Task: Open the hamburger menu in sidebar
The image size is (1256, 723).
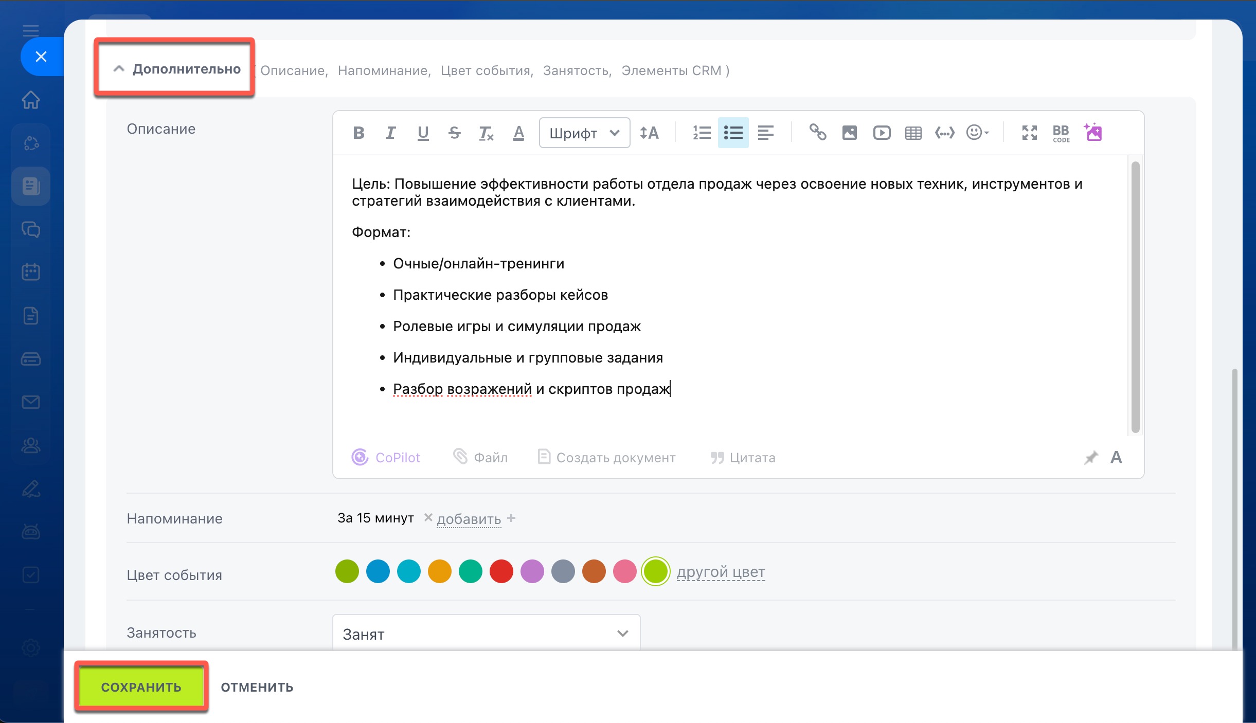Action: (31, 30)
